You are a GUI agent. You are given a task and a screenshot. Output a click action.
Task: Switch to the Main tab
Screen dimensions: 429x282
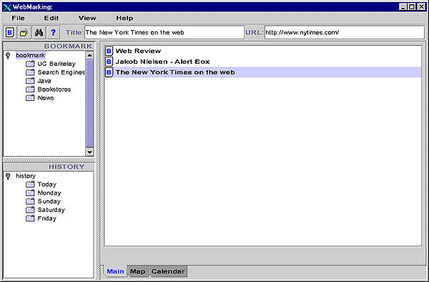pos(115,271)
